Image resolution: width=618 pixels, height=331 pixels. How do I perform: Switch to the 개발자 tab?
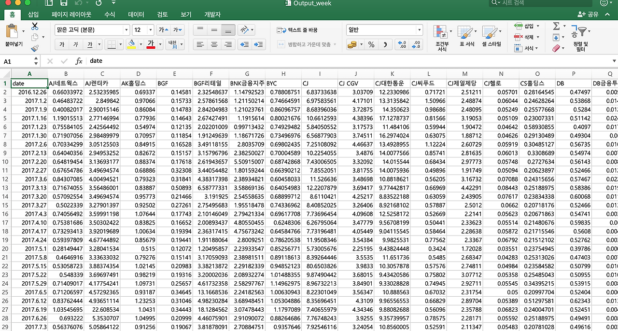pos(212,15)
